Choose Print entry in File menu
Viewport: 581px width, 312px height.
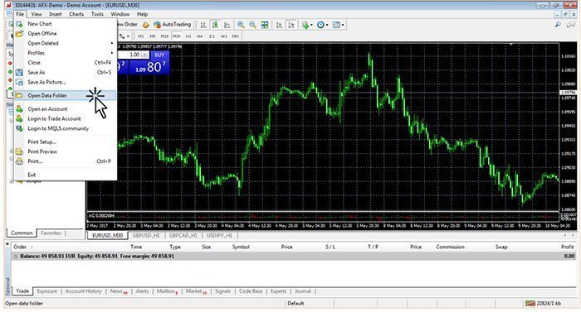tap(66, 161)
